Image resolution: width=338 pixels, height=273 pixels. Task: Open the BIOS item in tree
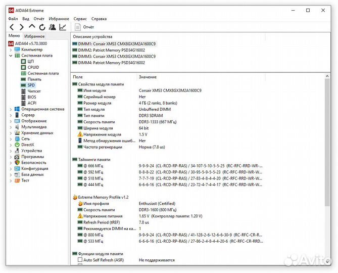pyautogui.click(x=32, y=97)
